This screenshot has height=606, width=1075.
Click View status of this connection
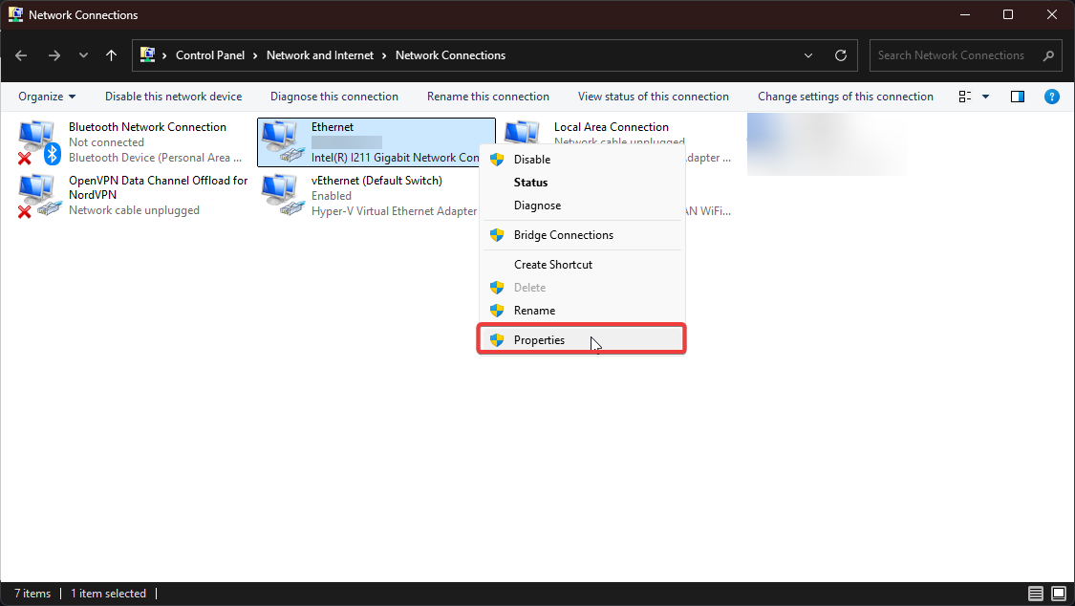coord(654,96)
